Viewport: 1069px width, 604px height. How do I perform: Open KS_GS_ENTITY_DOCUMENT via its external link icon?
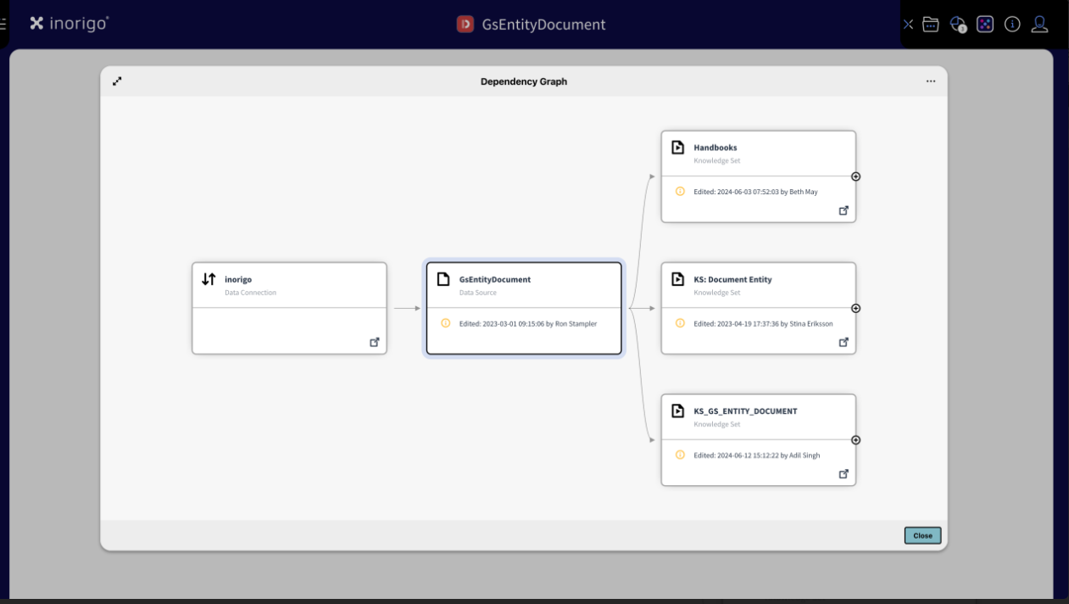tap(844, 473)
